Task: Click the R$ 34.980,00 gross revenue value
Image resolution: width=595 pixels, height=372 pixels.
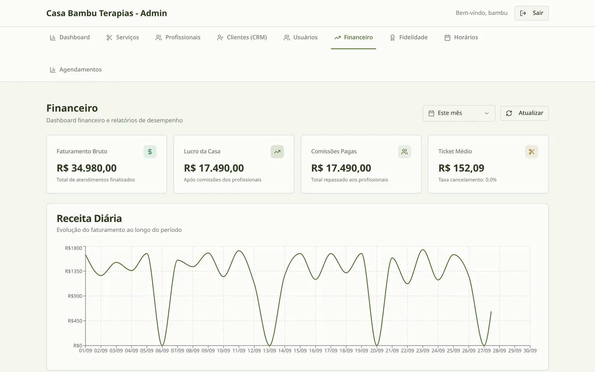Action: coord(87,168)
